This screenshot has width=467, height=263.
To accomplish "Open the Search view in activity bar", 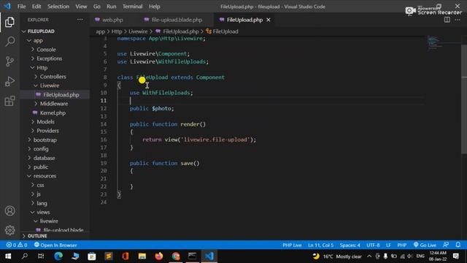I will [9, 42].
